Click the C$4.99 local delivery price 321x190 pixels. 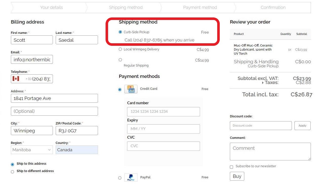point(203,50)
